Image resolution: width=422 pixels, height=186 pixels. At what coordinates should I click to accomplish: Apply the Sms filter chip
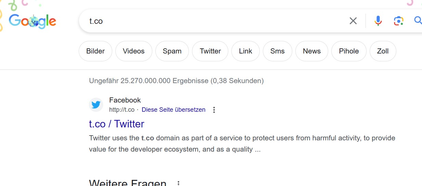[277, 51]
